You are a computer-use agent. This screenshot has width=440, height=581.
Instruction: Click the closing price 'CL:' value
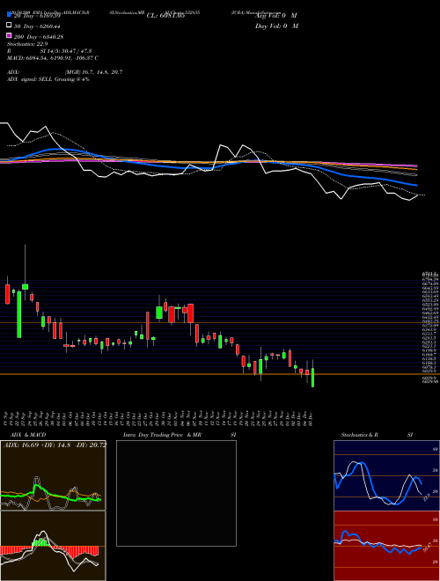pyautogui.click(x=165, y=16)
